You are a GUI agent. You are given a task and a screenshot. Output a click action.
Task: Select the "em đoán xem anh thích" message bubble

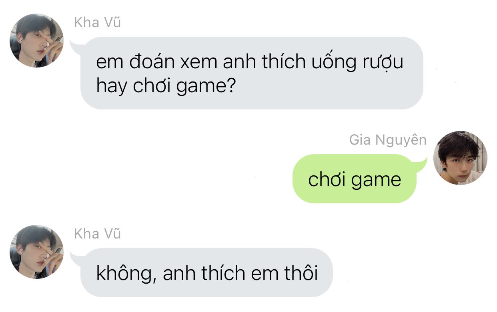(252, 73)
